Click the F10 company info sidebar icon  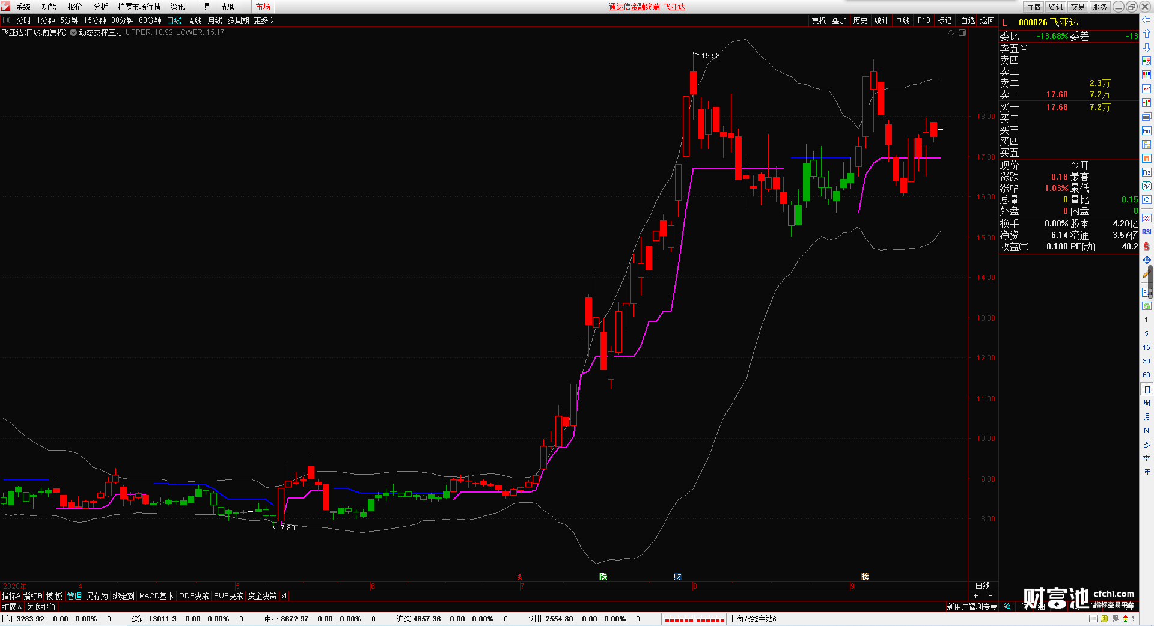(x=1147, y=131)
